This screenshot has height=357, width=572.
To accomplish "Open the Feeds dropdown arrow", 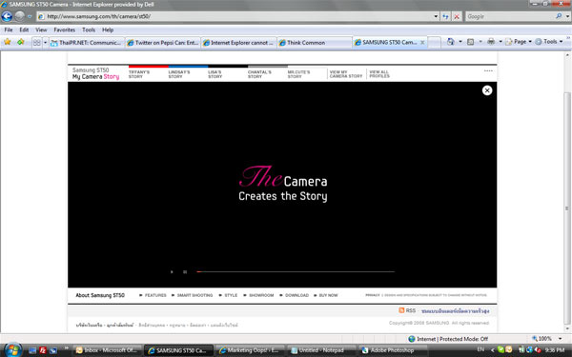I will [480, 42].
